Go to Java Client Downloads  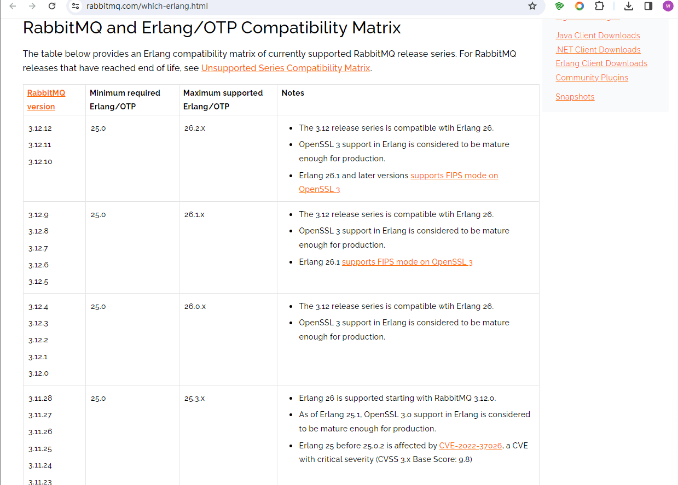598,36
